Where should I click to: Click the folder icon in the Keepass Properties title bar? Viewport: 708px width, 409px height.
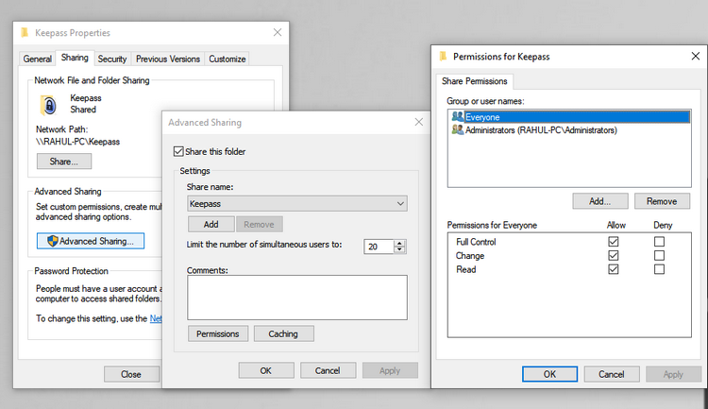(x=25, y=32)
